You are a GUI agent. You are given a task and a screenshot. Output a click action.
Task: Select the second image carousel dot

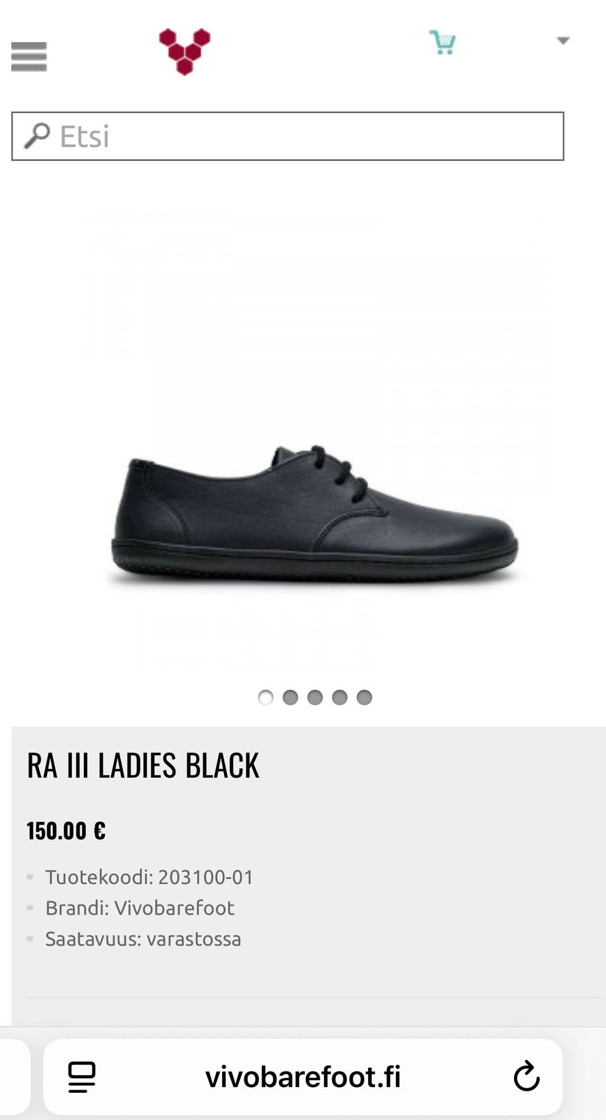point(290,697)
